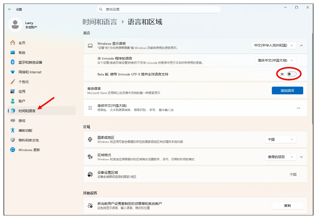Click the Bluetooth icon in sidebar

tap(13, 62)
